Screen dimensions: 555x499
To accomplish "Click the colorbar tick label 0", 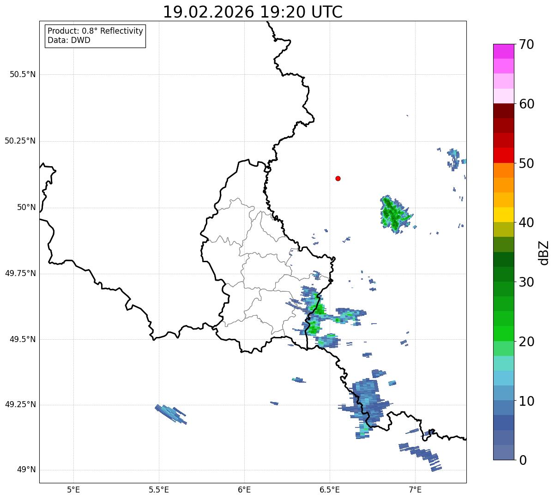I will [523, 460].
